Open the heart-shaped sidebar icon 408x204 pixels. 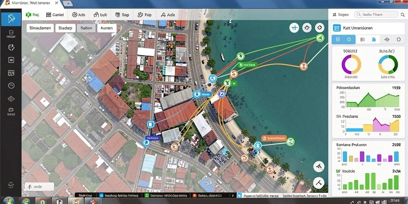11,47
